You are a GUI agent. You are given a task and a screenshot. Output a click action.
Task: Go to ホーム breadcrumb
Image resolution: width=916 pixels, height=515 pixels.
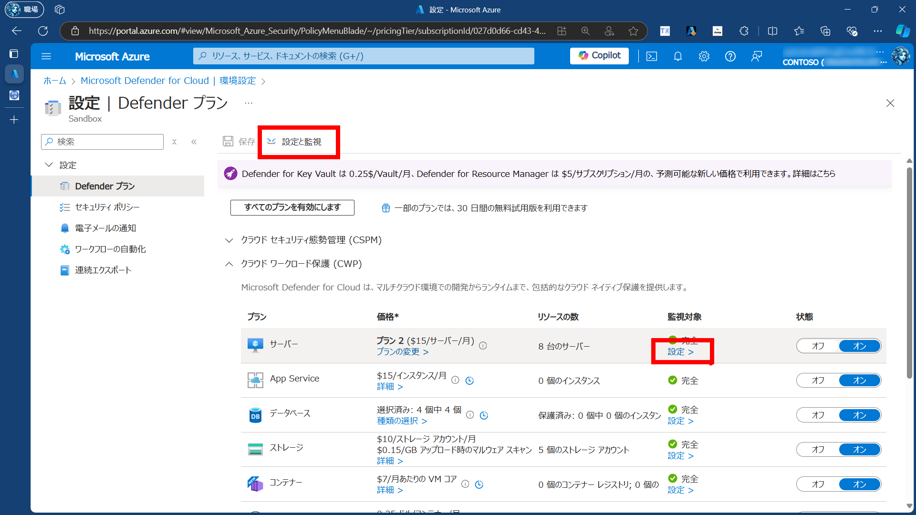coord(55,81)
